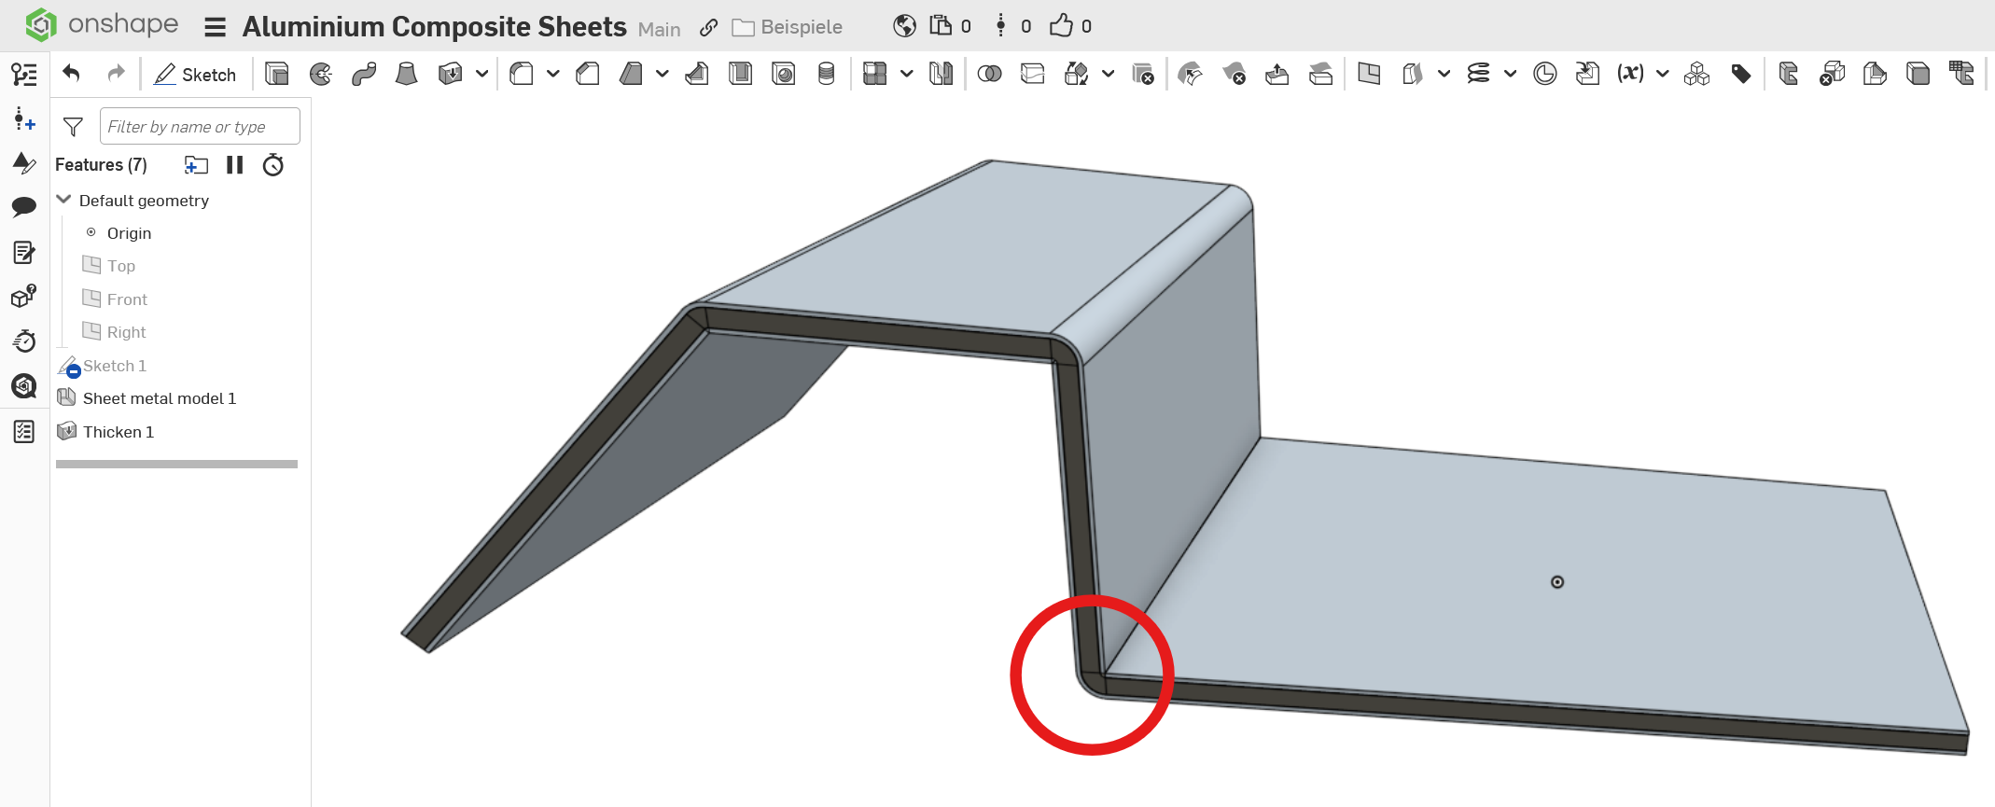Expand the Thicken tool dropdown
Screen dimensions: 1995x807
(481, 74)
